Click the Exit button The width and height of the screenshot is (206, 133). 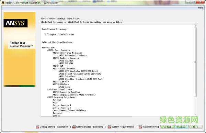click(x=195, y=127)
